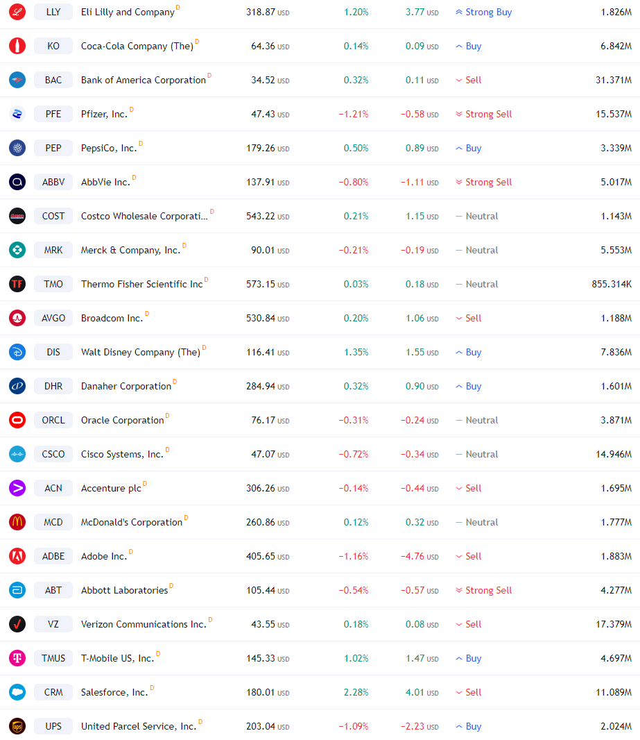Click the T-Mobile magenta logo icon
Viewport: 640px width, 740px height.
17,657
